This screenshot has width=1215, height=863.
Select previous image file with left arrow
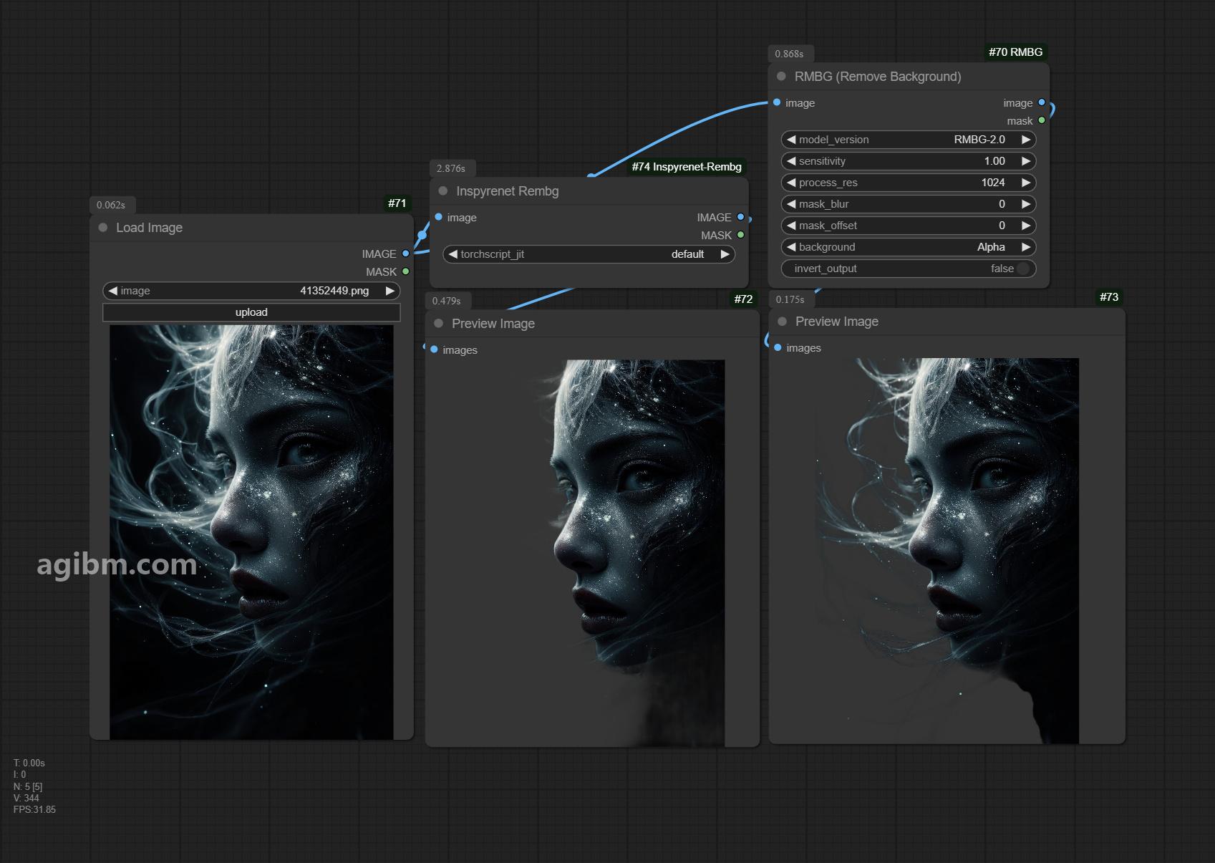point(112,291)
